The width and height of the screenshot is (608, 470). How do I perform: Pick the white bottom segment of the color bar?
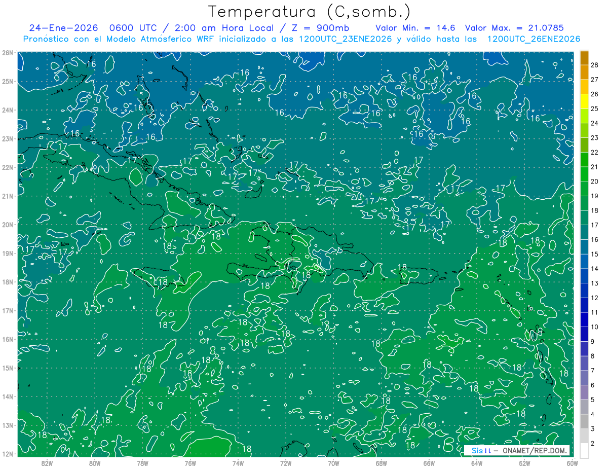(x=584, y=451)
